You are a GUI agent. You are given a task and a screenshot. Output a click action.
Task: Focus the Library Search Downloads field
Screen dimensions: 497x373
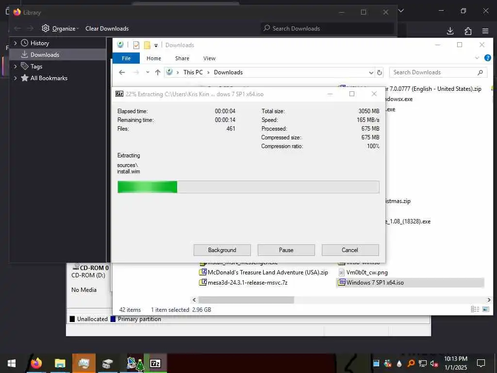[327, 29]
